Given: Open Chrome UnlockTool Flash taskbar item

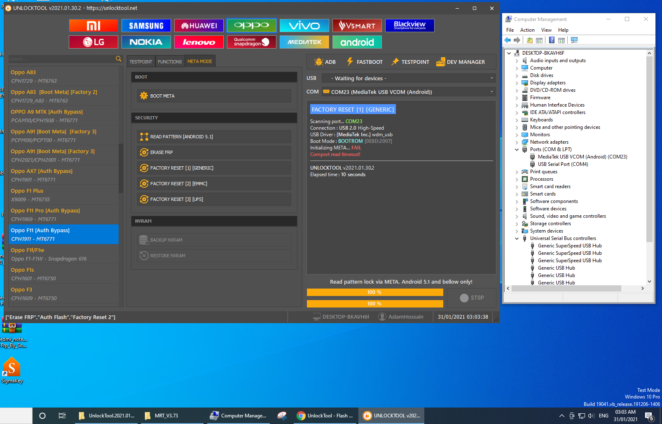Looking at the screenshot, I should 325,416.
